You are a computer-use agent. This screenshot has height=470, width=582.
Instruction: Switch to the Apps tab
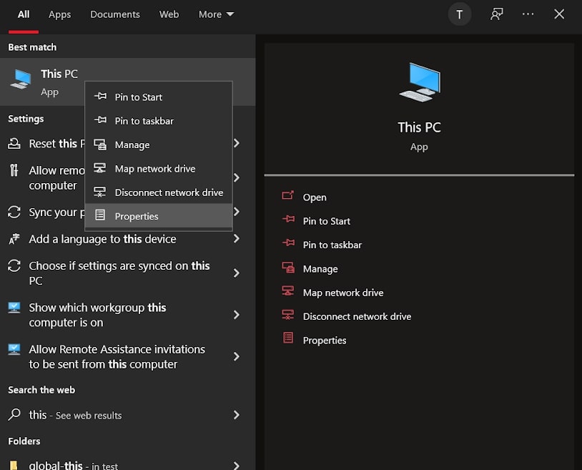(x=59, y=14)
